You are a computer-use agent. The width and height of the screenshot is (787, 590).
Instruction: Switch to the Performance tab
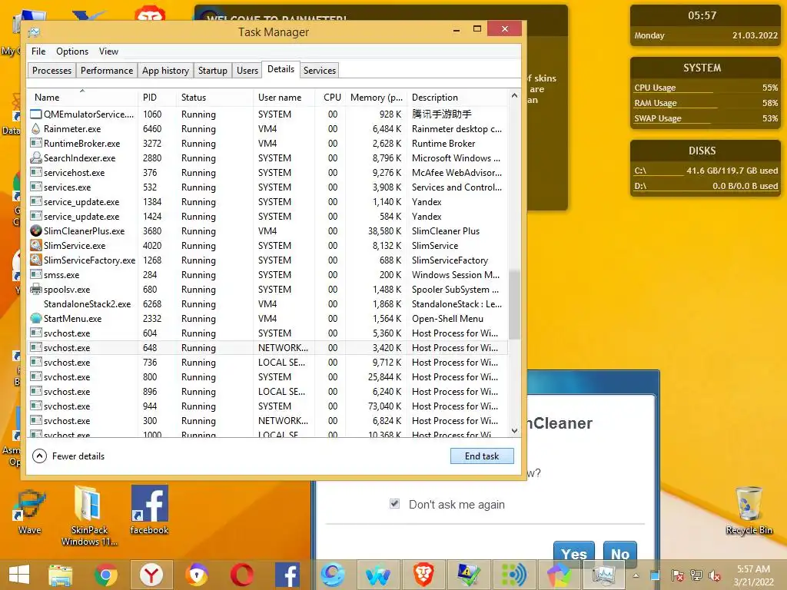107,70
